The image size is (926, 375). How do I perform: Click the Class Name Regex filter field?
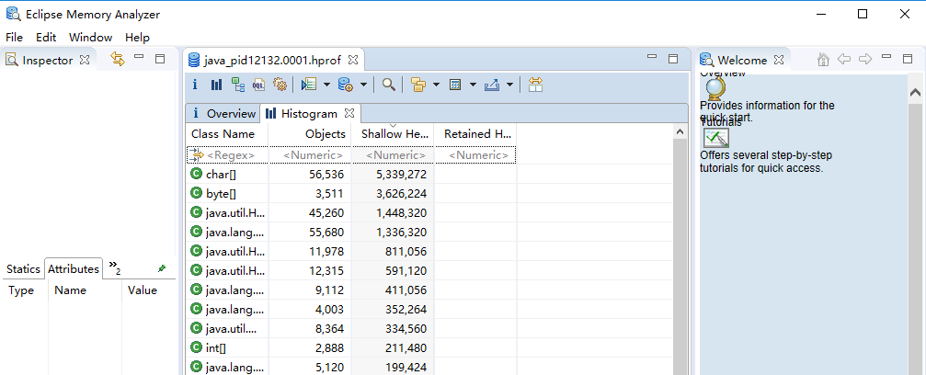click(x=227, y=155)
